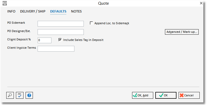Click the Client Invoice Terms field
Screen dimensions: 207x106
(56, 49)
